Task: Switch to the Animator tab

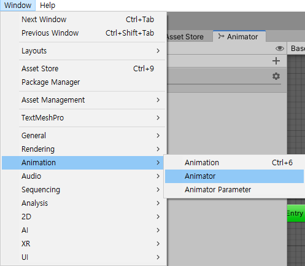Action: click(239, 37)
